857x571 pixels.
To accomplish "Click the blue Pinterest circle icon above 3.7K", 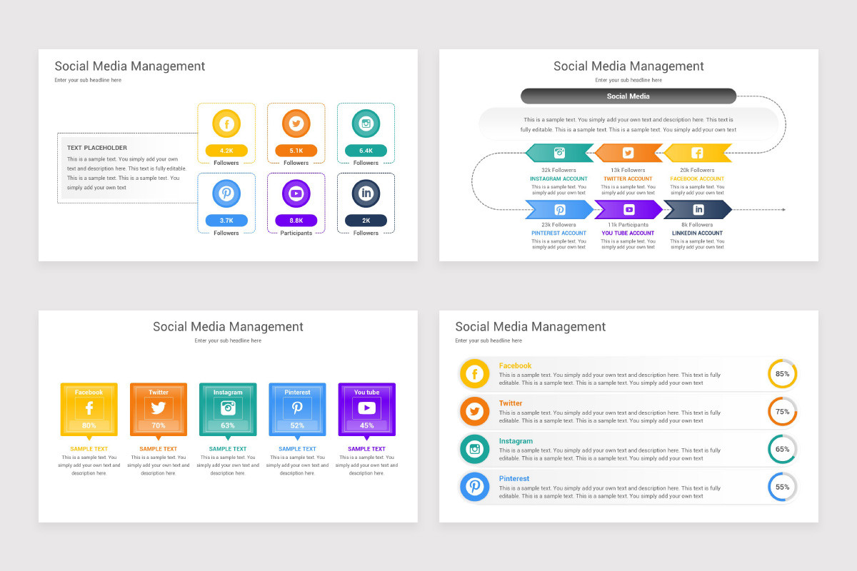I will coord(226,193).
